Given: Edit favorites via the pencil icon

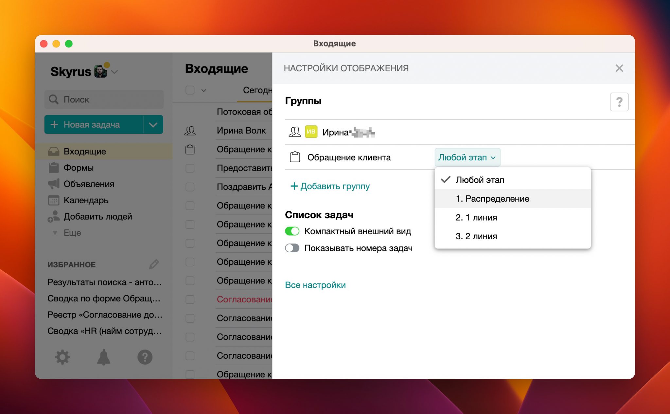Looking at the screenshot, I should 154,264.
